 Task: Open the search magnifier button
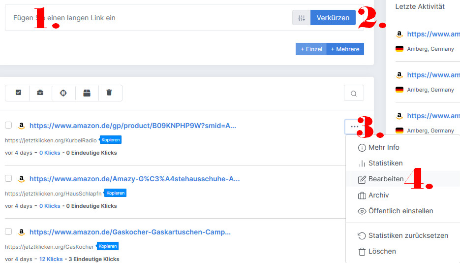click(x=354, y=93)
